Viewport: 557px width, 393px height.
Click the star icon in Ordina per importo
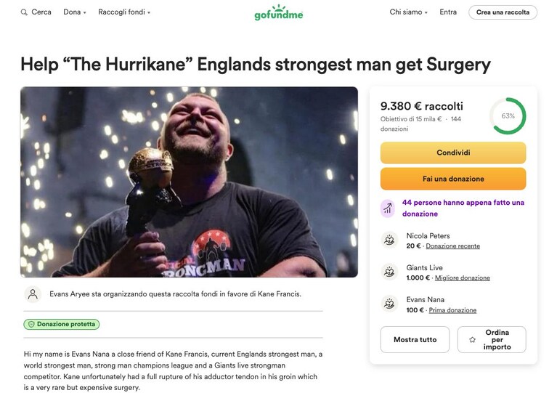472,340
